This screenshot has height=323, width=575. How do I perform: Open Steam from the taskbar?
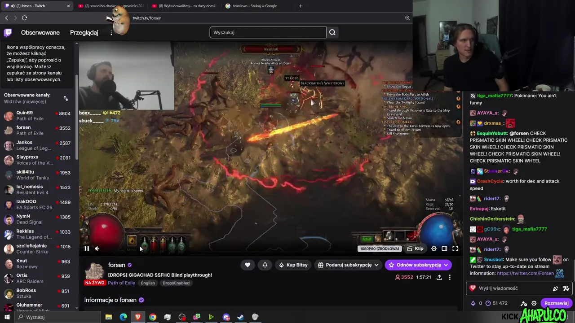pyautogui.click(x=240, y=317)
